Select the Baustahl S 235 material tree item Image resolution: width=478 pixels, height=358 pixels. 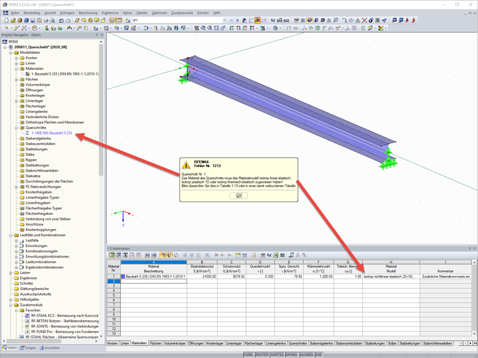coord(65,74)
